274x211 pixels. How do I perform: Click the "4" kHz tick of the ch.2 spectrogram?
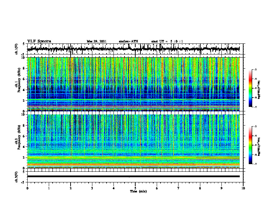(24, 147)
